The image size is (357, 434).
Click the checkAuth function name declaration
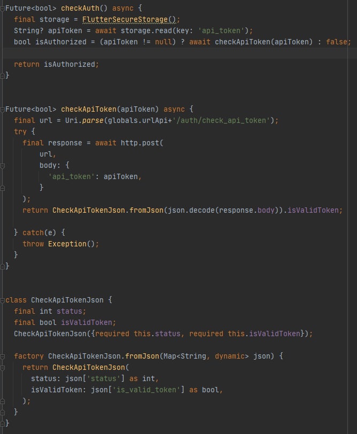(x=80, y=9)
